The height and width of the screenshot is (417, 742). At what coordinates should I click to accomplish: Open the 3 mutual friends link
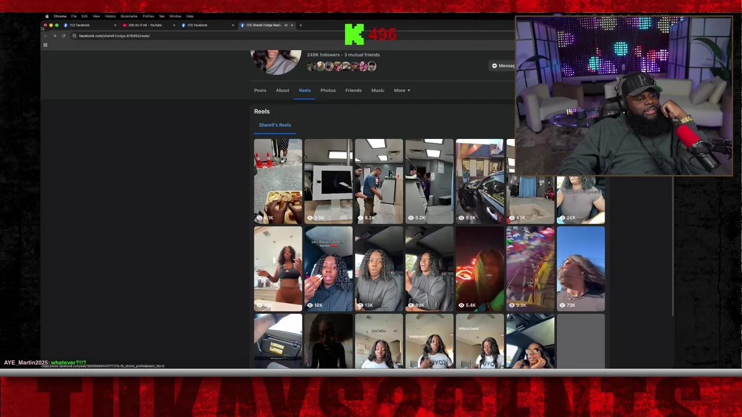(362, 55)
